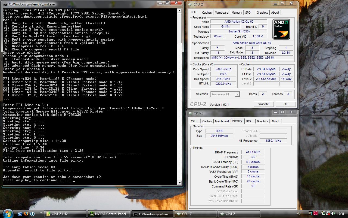Select the CPU tab in the top CPU-Z window

pos(194,12)
